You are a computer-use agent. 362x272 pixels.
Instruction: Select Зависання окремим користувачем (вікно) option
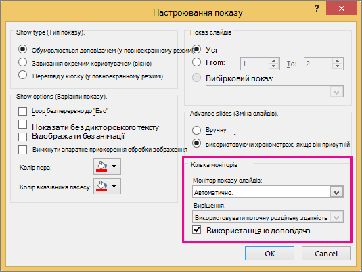coord(22,62)
